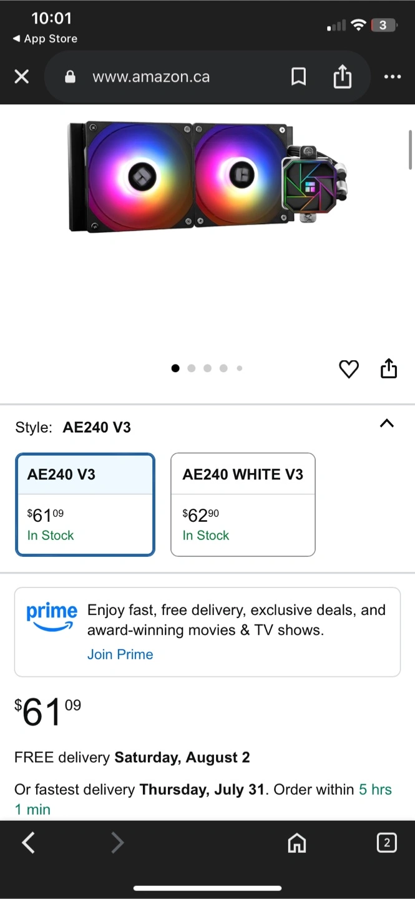This screenshot has height=899, width=415.
Task: Go back with the bottom back arrow
Action: click(29, 843)
